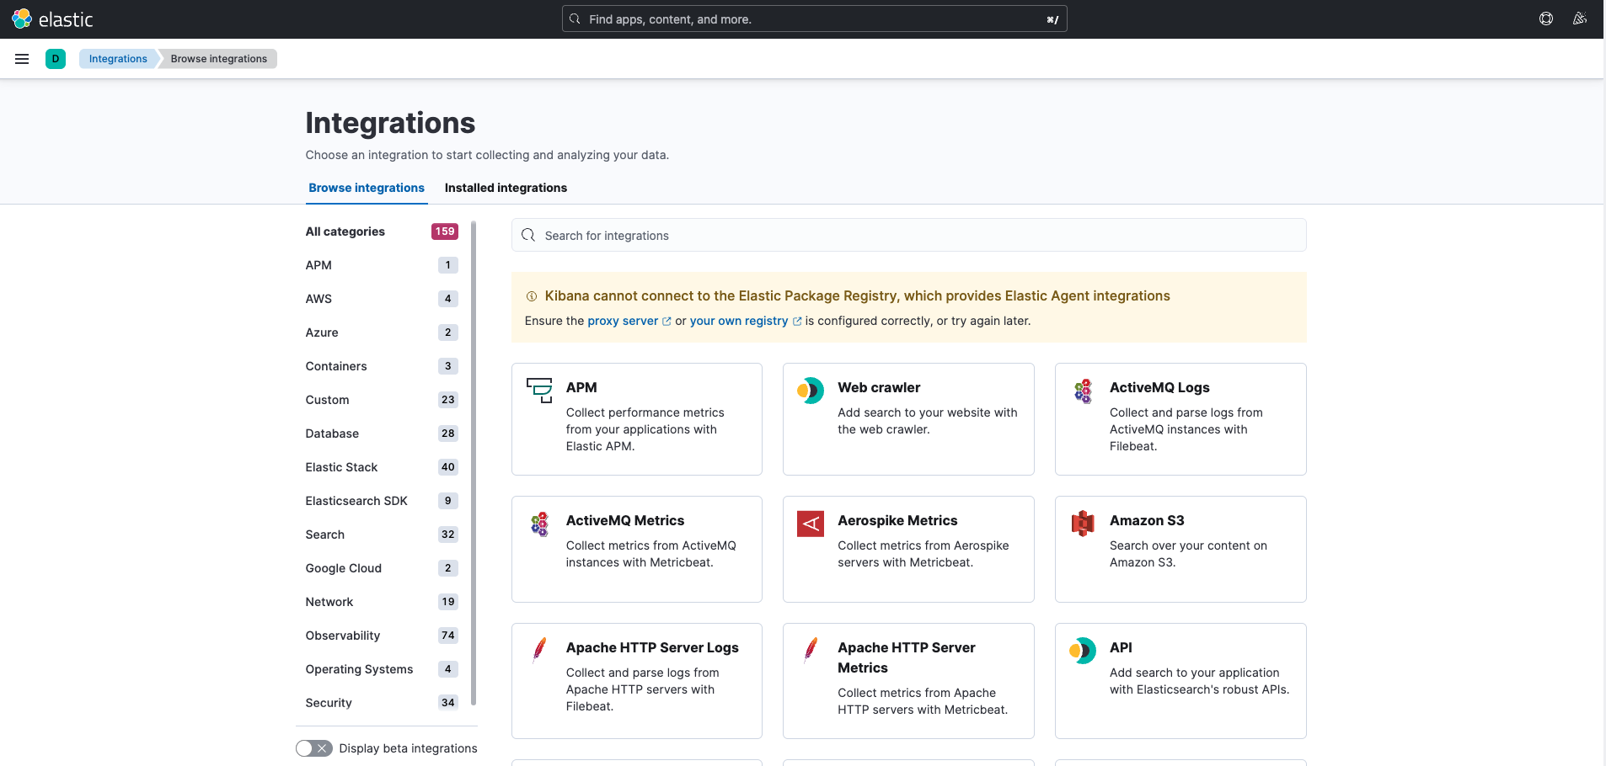
Task: Filter by the Observability category
Action: click(343, 636)
